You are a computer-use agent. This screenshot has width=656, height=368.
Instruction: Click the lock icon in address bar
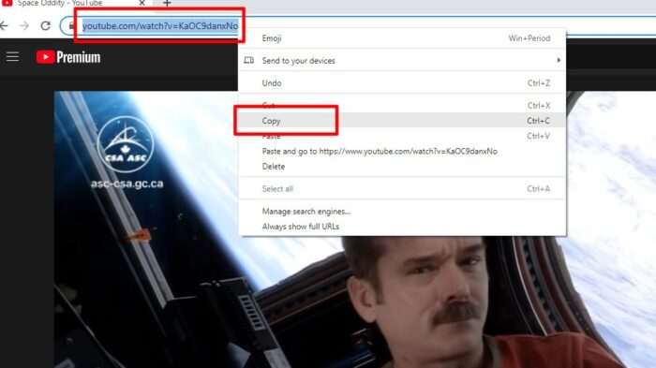[x=71, y=26]
